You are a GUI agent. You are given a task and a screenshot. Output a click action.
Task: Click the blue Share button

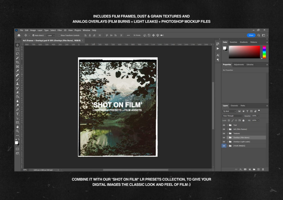[251, 35]
